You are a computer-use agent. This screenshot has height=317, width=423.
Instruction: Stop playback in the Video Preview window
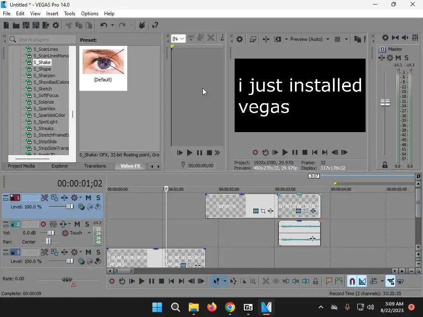[x=305, y=153]
